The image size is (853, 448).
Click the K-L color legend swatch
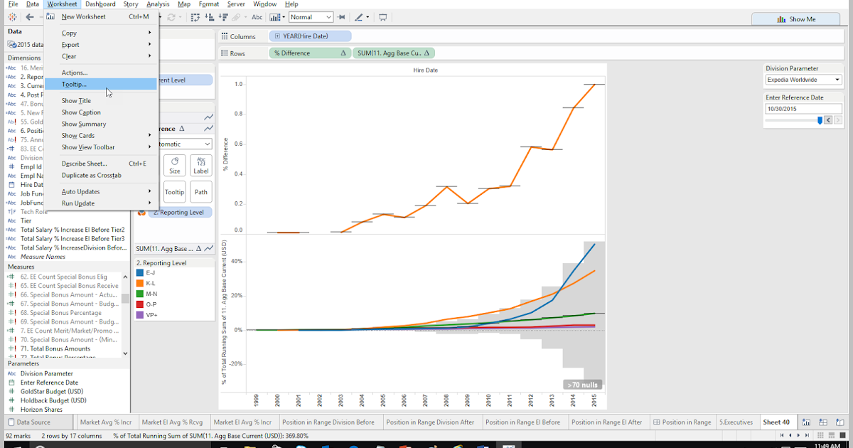[140, 283]
